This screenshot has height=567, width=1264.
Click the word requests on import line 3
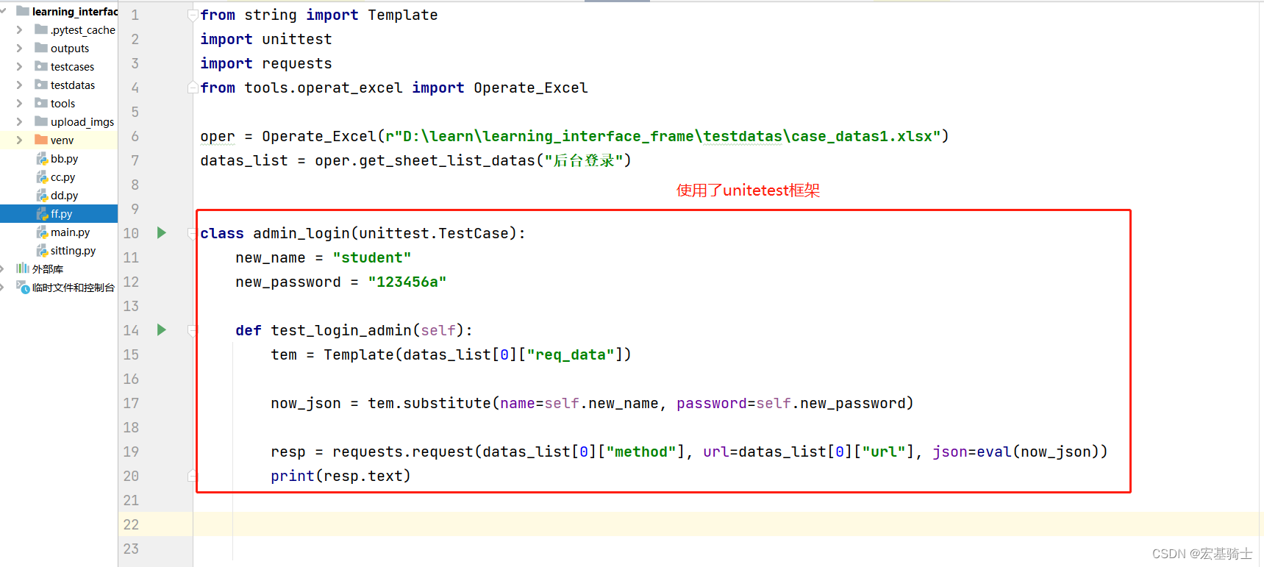pyautogui.click(x=297, y=63)
